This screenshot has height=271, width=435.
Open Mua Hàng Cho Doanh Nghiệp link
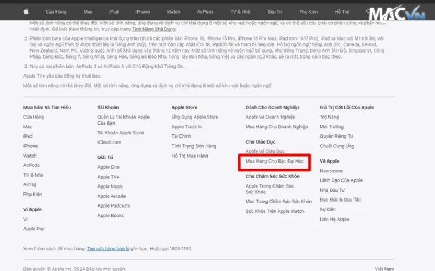(x=277, y=127)
